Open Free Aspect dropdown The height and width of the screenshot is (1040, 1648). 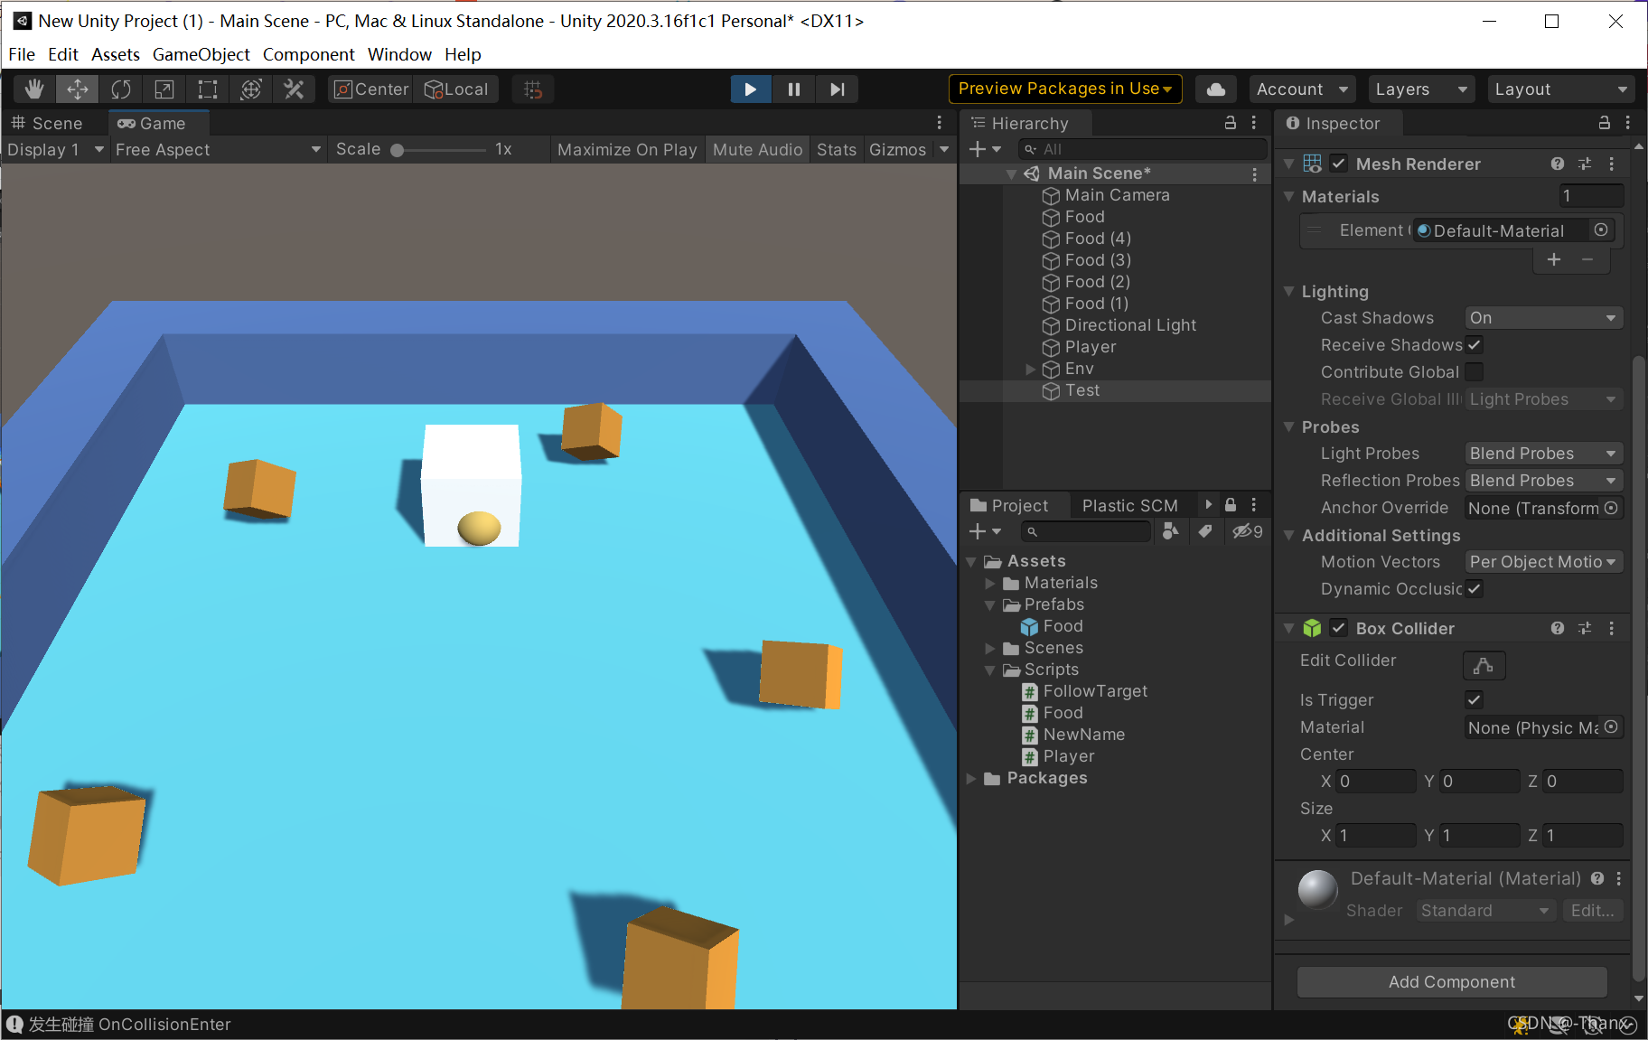coord(218,149)
